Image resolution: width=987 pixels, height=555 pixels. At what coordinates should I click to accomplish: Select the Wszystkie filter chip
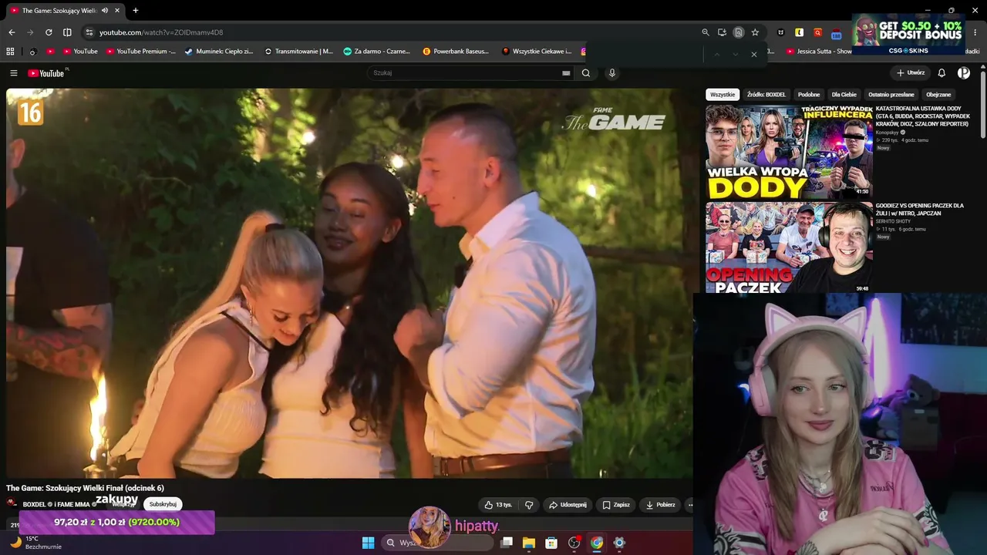(723, 95)
